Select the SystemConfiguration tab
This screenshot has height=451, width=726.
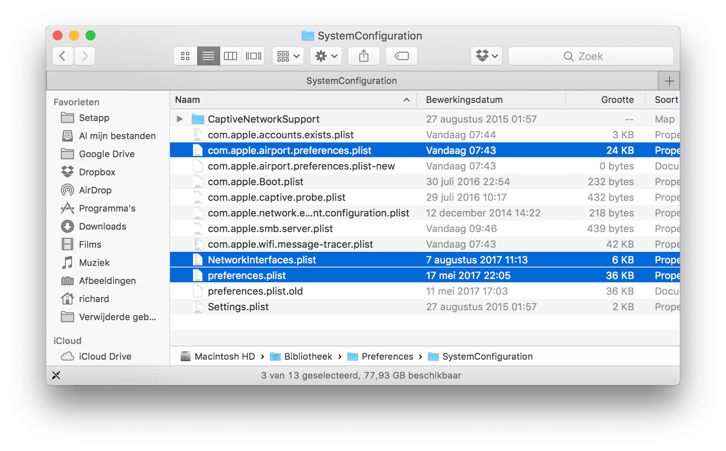(352, 81)
